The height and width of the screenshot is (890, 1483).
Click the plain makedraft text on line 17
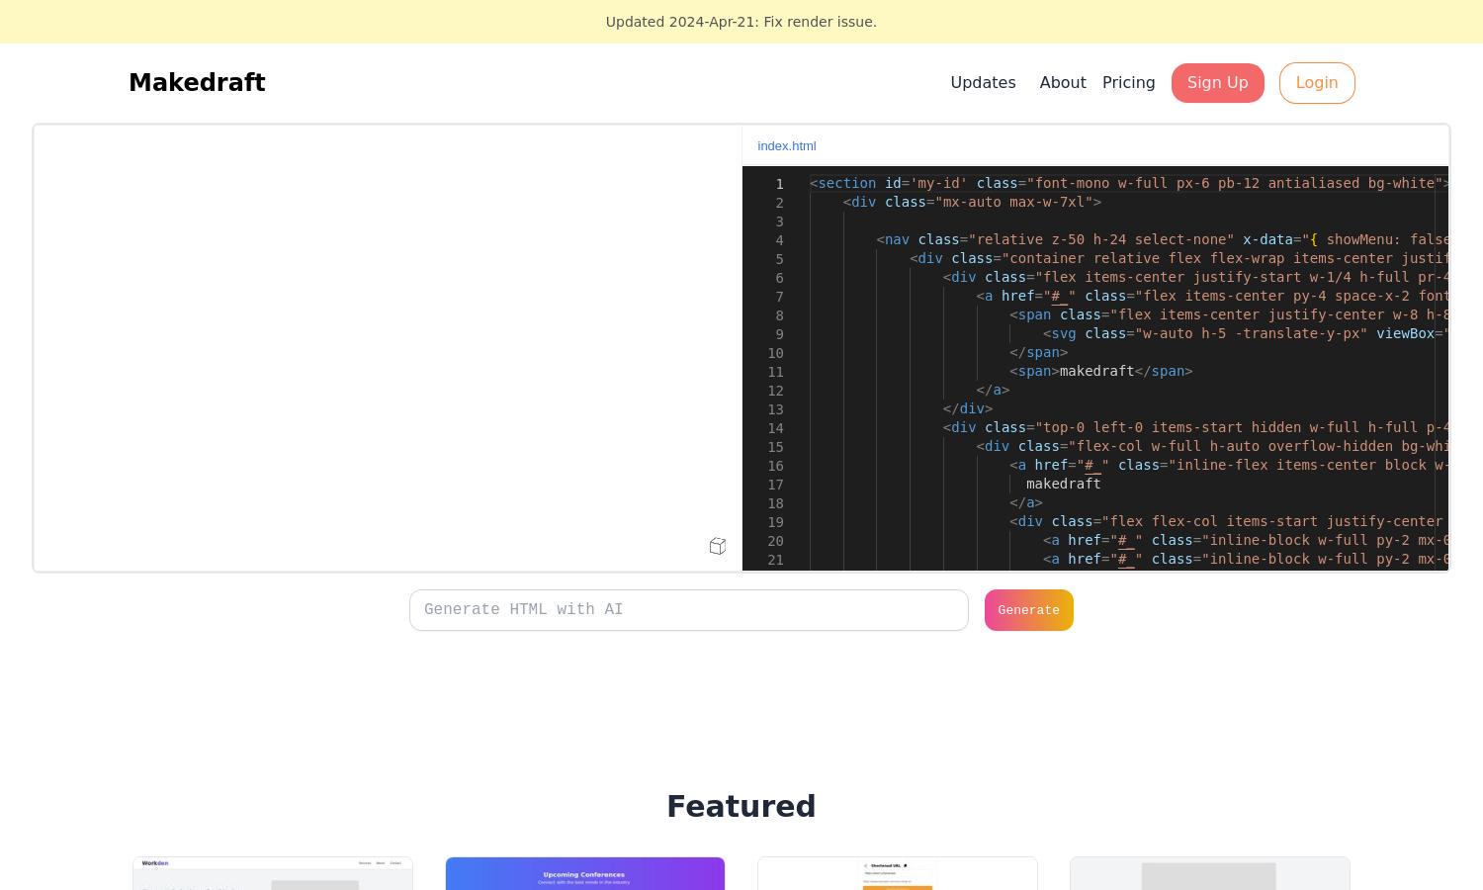(1064, 484)
